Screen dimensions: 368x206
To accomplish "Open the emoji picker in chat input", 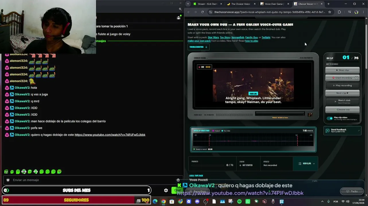I will pos(178,180).
